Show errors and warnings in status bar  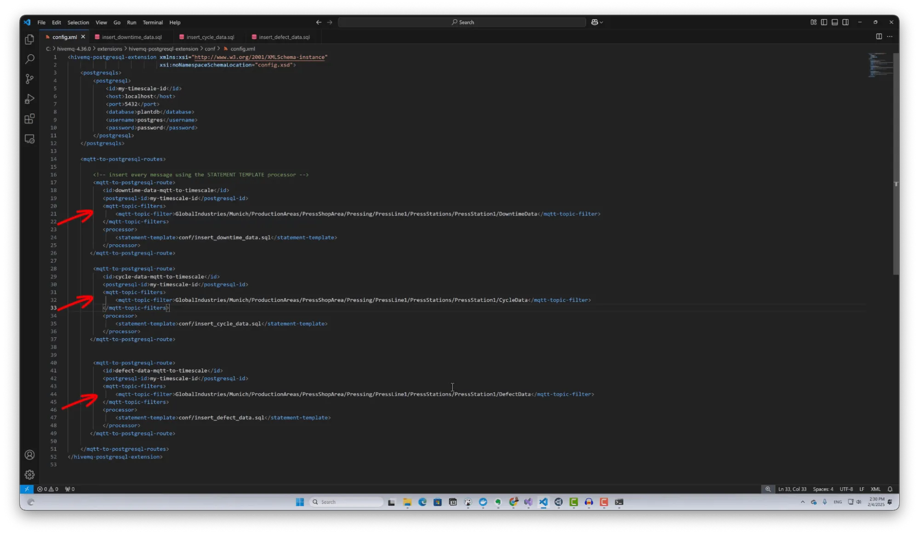coord(48,489)
